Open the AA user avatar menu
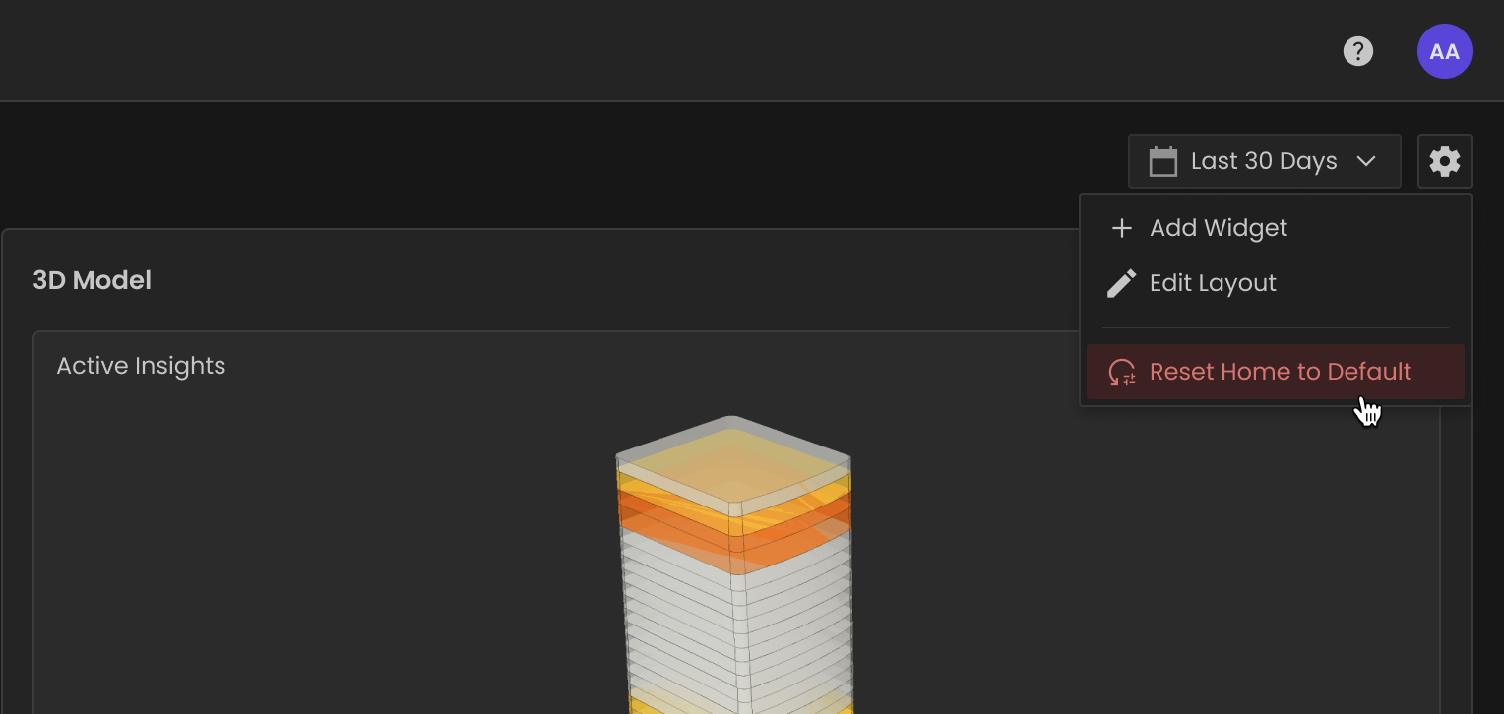 (x=1444, y=51)
